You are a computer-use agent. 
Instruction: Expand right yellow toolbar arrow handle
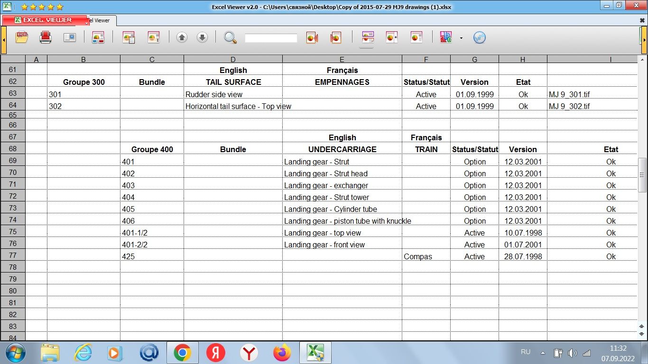(x=644, y=40)
